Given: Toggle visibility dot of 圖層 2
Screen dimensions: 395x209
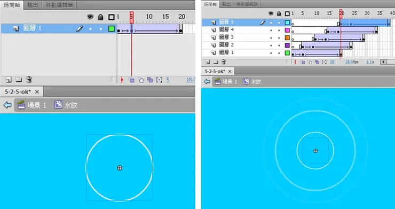Looking at the screenshot, I should [271, 45].
